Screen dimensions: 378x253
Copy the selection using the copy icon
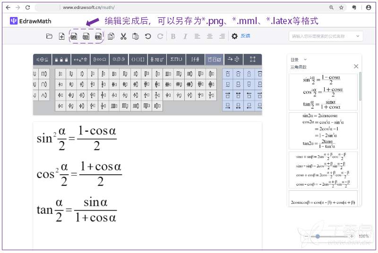(x=111, y=36)
